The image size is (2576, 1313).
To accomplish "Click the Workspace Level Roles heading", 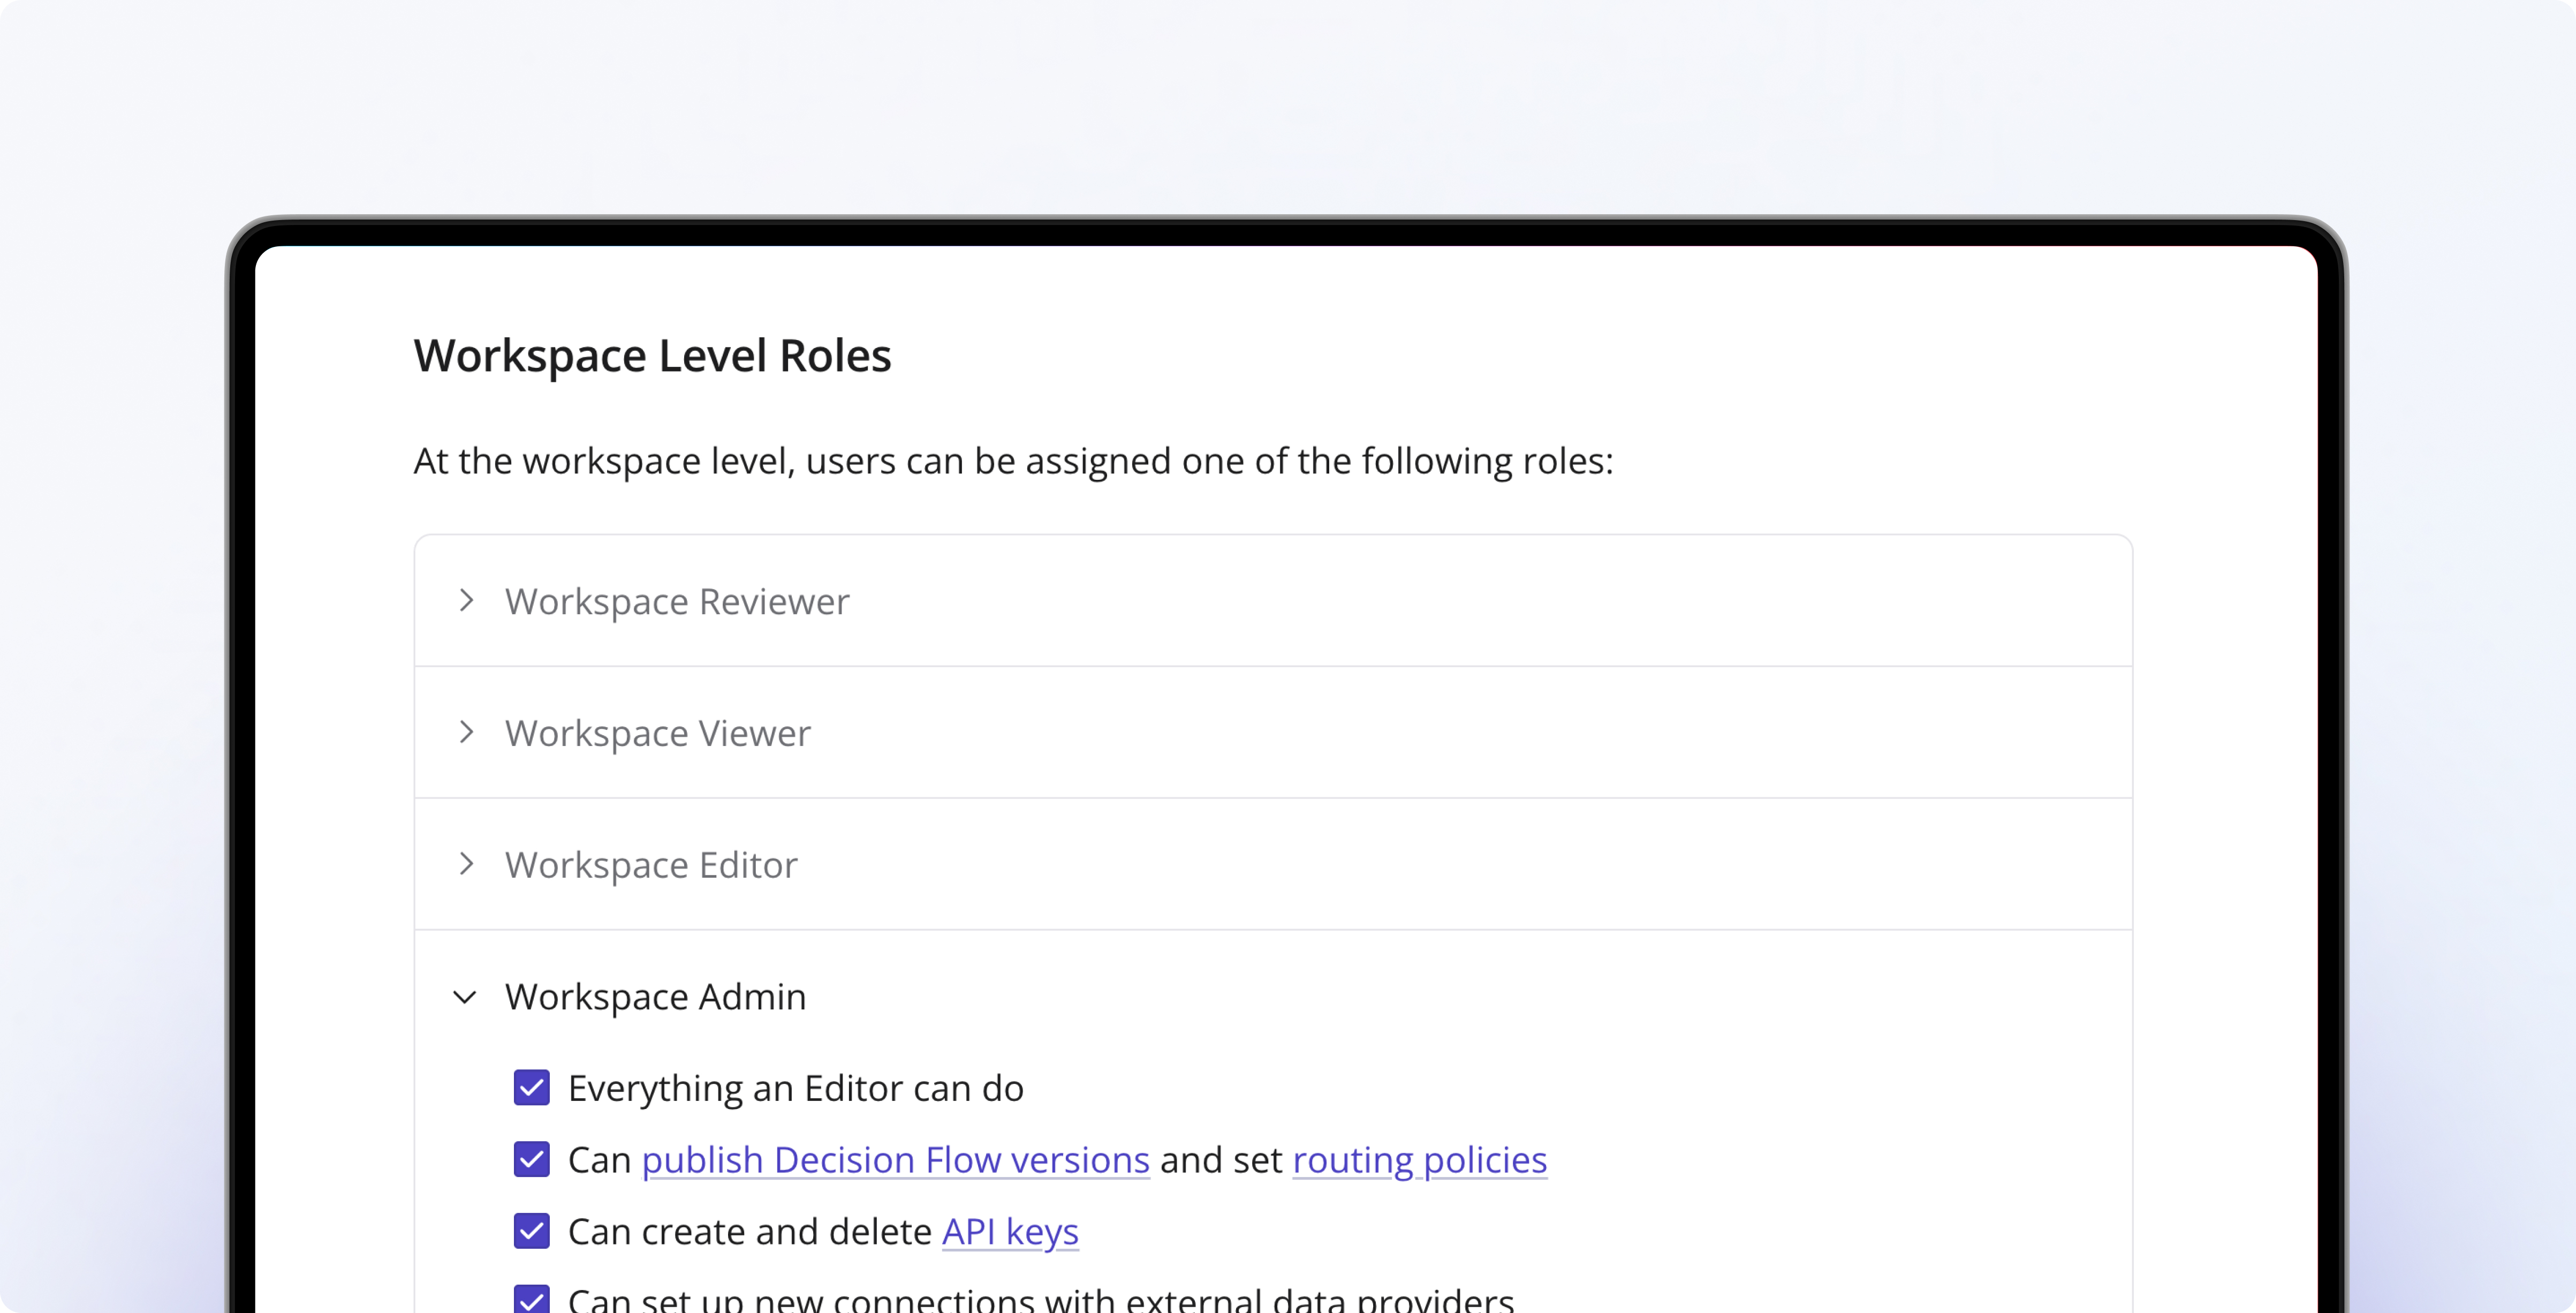I will (x=652, y=356).
